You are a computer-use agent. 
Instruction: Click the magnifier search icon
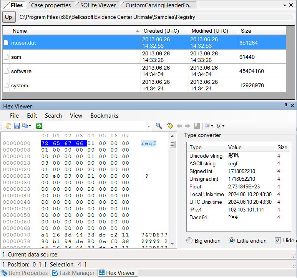point(159,126)
